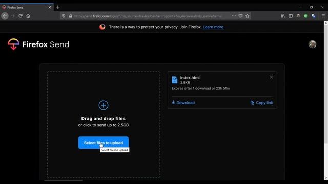Viewport: 328px width, 184px height.
Task: Save page to Pocket
Action: 240,16
